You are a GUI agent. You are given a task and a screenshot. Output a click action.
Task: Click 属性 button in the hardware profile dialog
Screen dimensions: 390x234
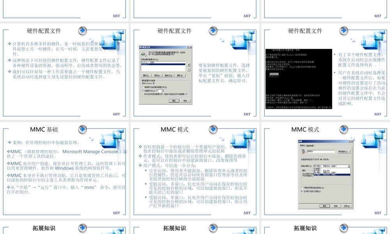click(x=146, y=76)
